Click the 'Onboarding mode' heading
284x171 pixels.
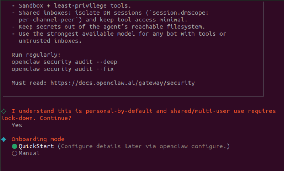tap(38, 139)
